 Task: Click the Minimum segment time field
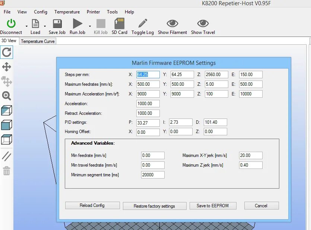153,175
